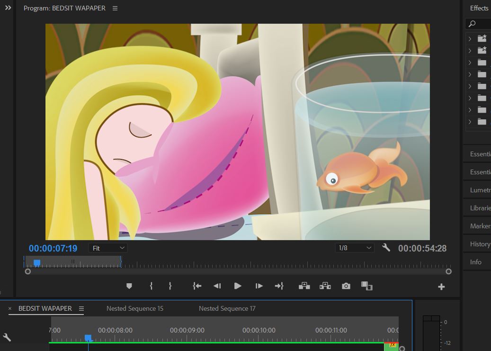The width and height of the screenshot is (491, 351).
Task: Click the 00:00:09:00 mark on the timeline ruler
Action: coord(187,330)
